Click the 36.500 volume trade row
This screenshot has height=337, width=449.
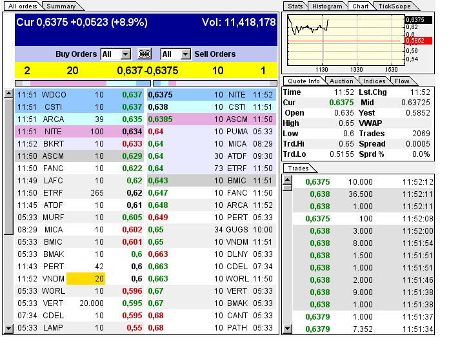click(x=363, y=194)
